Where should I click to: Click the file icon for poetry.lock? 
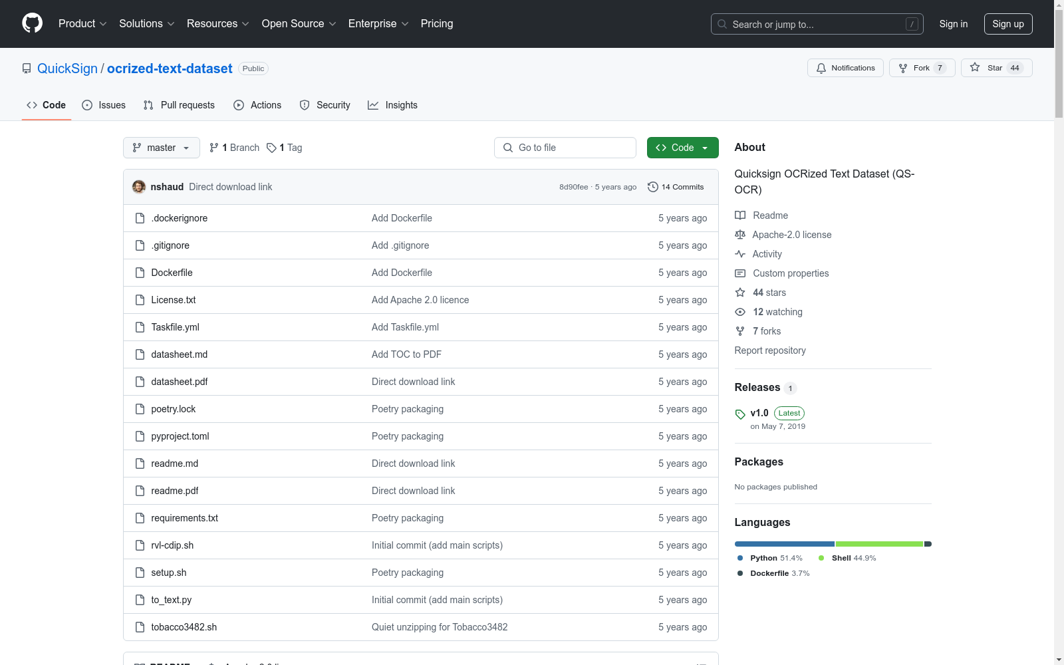click(140, 409)
